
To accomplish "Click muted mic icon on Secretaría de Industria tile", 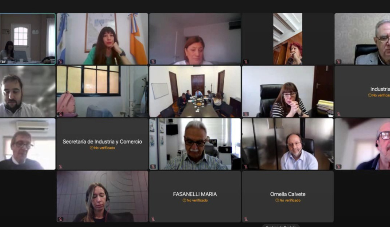I will (60, 167).
